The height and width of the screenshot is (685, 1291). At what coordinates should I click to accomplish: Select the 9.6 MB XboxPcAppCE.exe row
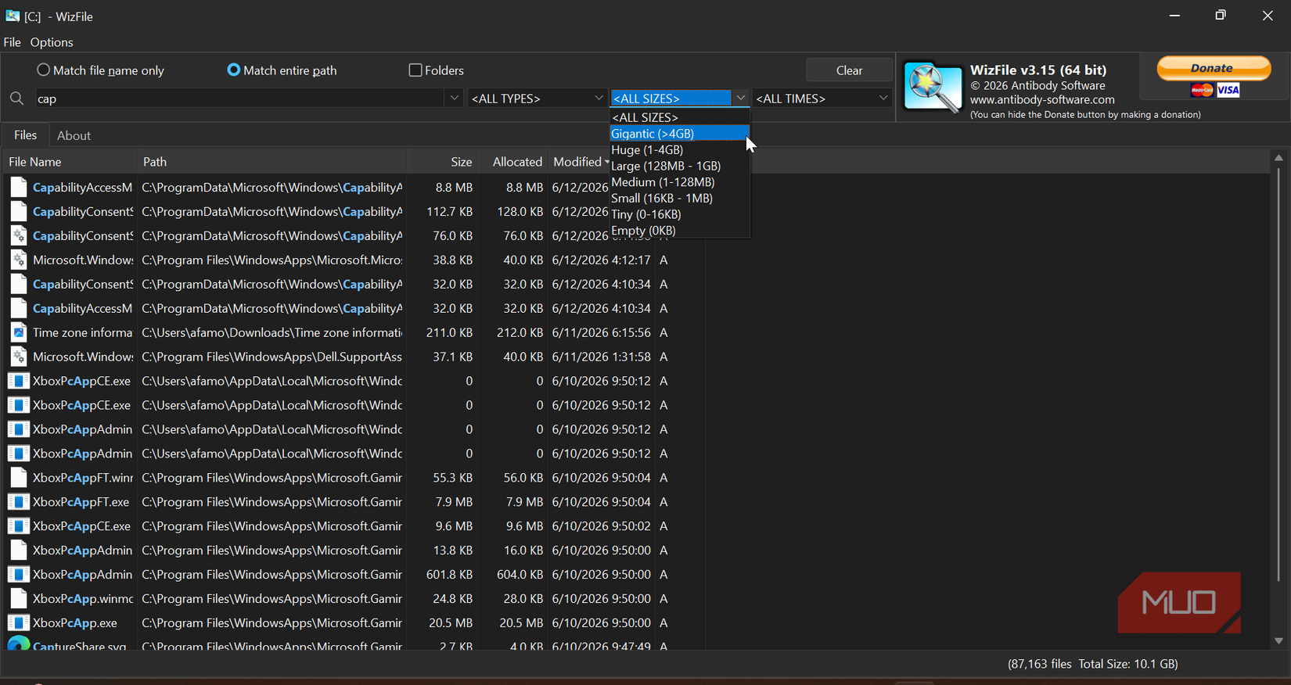click(354, 526)
